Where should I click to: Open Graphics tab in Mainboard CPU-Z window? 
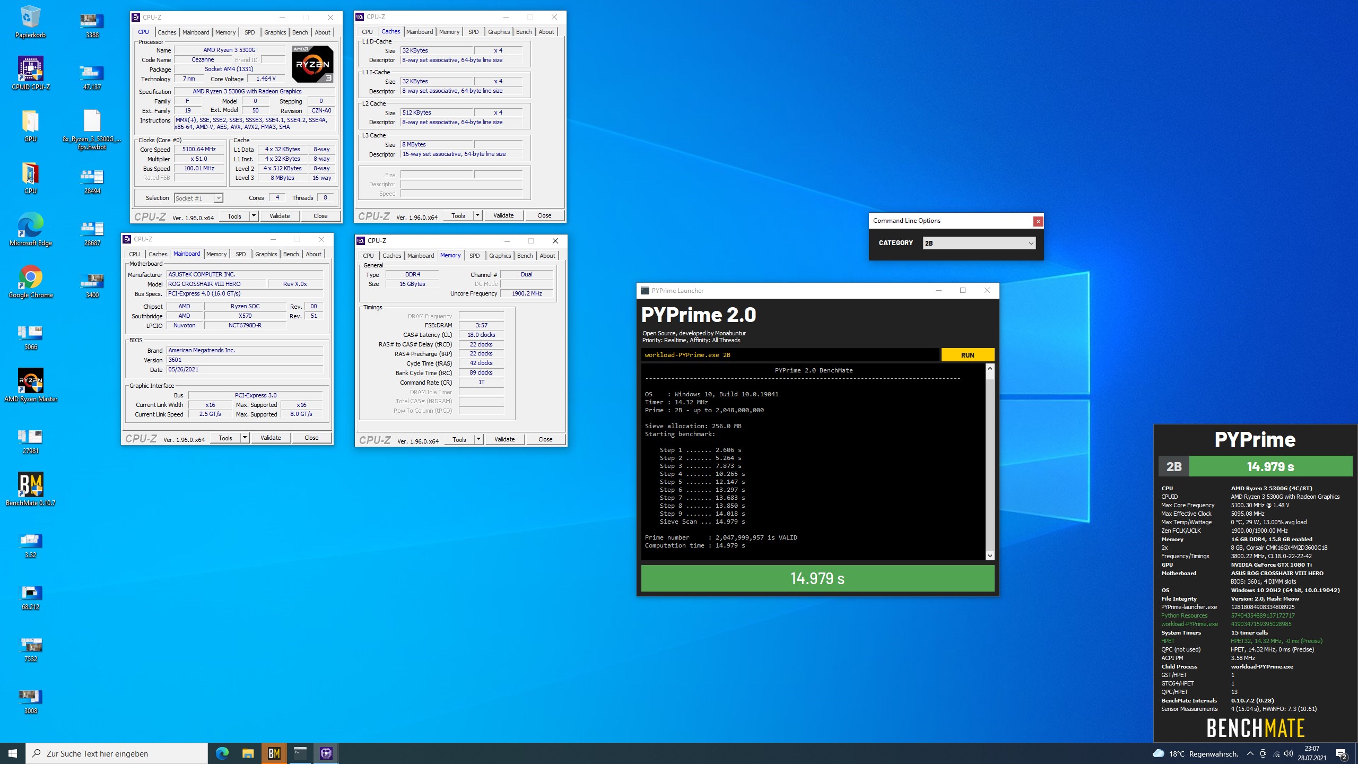coord(266,254)
